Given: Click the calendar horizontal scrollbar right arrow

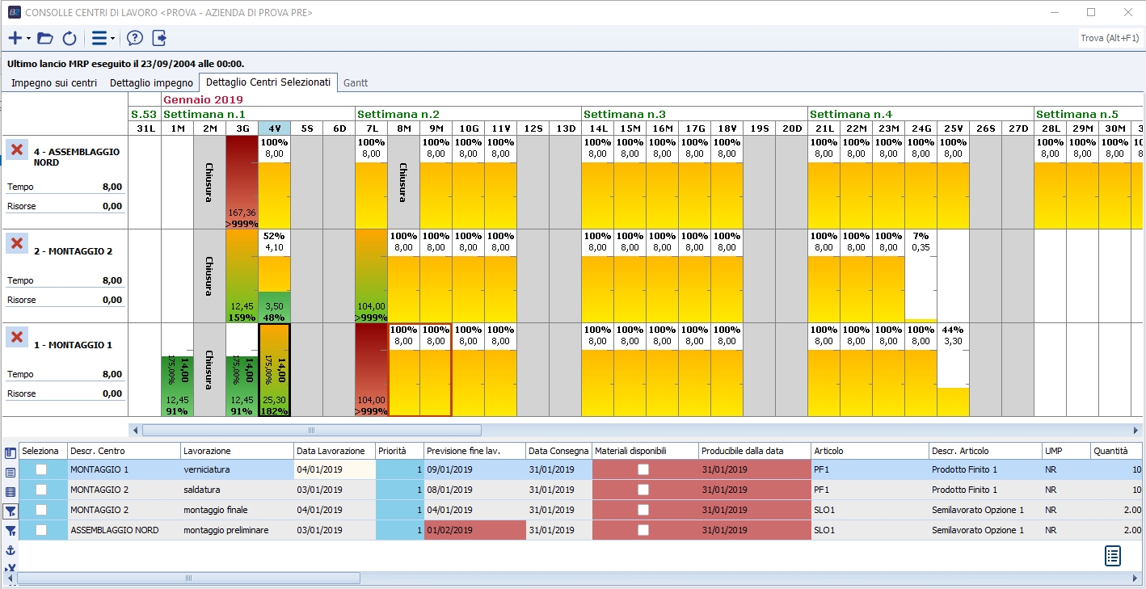Looking at the screenshot, I should click(x=1135, y=431).
